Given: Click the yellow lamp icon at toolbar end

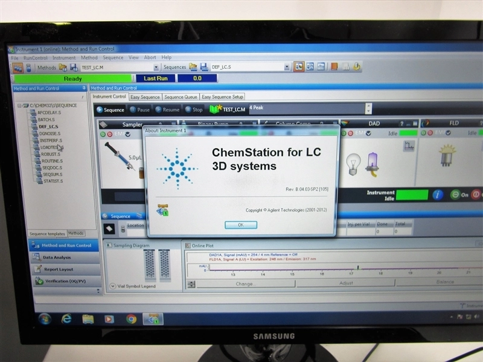Looking at the screenshot, I should click(357, 66).
